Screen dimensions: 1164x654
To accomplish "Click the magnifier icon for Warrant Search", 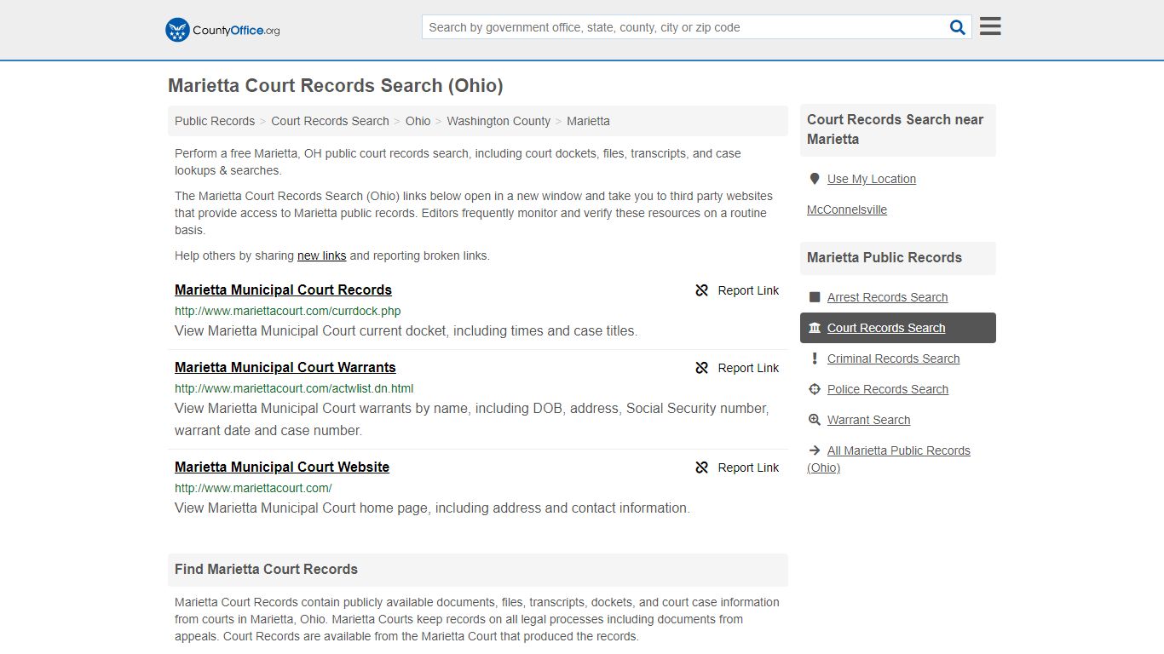I will 815,420.
